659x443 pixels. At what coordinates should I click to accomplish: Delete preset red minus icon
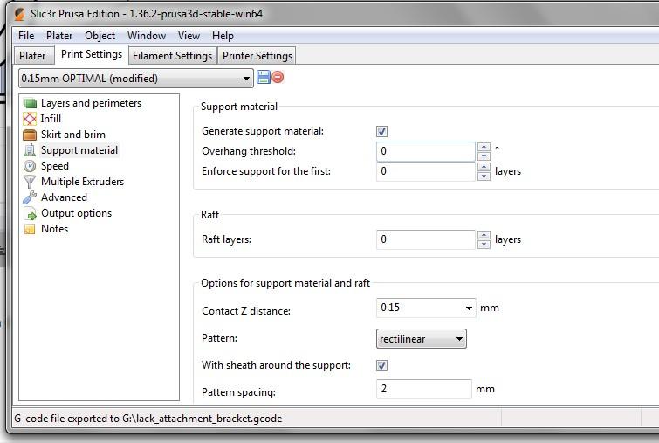click(x=278, y=77)
